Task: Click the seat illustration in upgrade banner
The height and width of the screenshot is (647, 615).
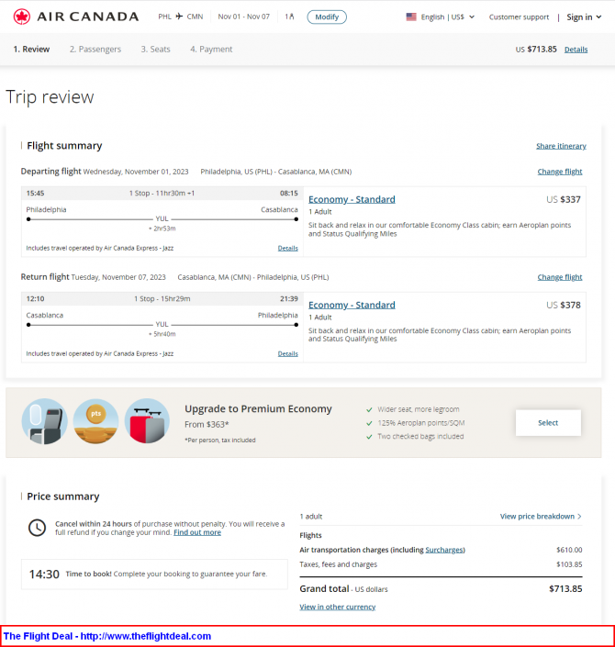Action: [45, 422]
